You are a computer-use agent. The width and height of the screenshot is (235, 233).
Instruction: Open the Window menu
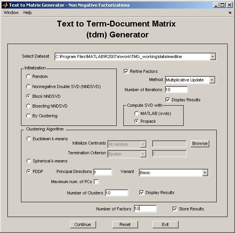tap(11, 12)
